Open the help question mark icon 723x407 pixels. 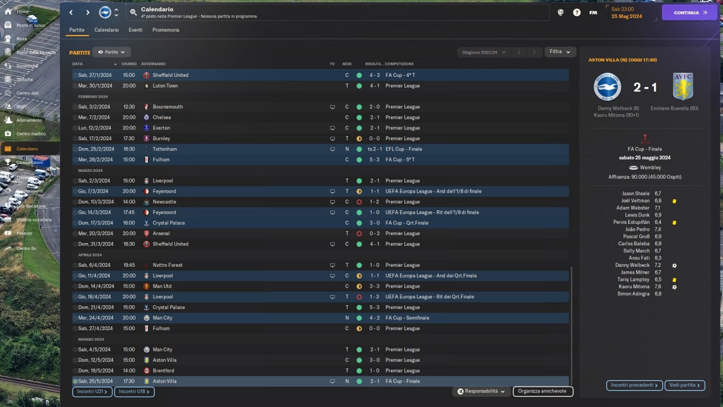click(577, 12)
